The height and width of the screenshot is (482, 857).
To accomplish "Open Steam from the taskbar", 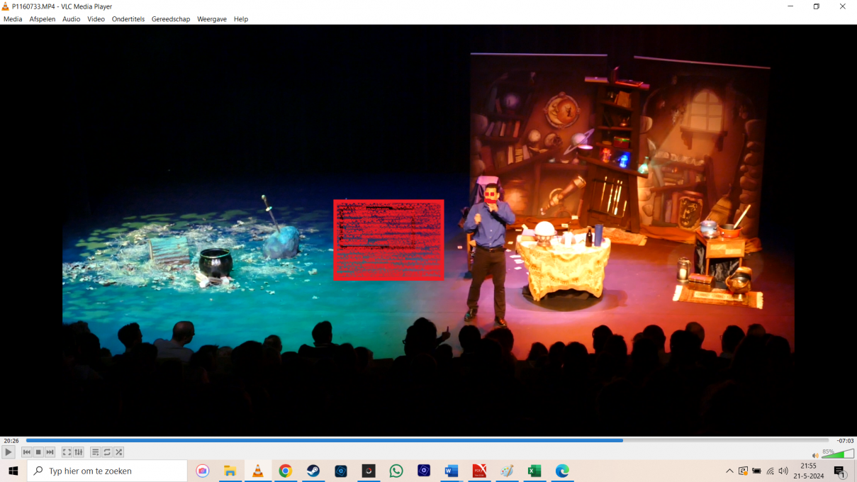I will coord(313,471).
